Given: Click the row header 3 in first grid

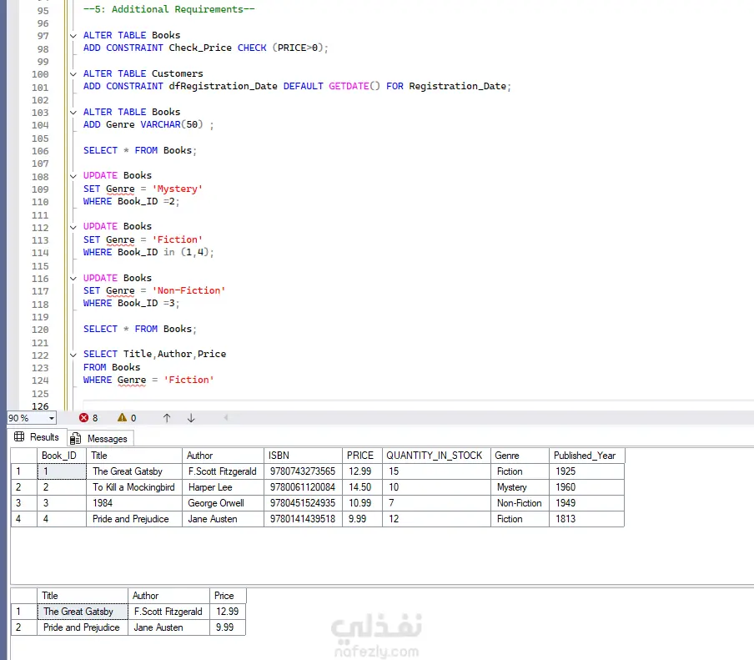Looking at the screenshot, I should pyautogui.click(x=23, y=503).
